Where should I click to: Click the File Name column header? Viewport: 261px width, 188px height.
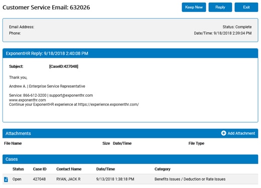click(x=13, y=143)
